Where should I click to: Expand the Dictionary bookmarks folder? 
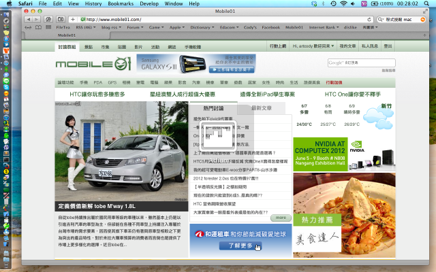(x=202, y=27)
